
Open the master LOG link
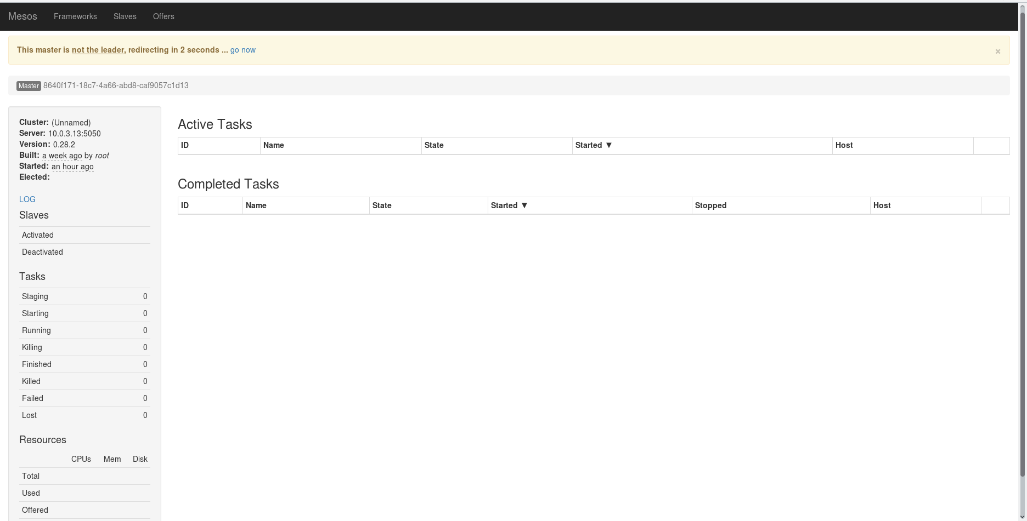27,199
